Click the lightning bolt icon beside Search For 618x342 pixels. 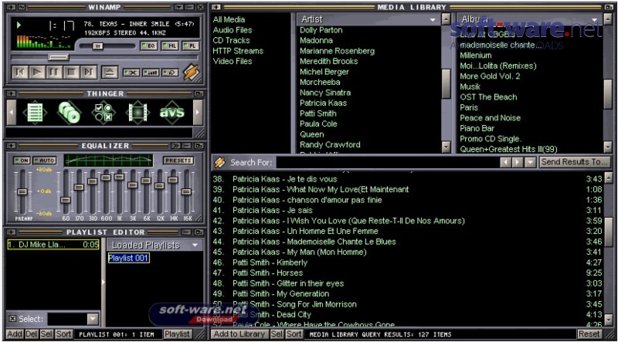[219, 162]
